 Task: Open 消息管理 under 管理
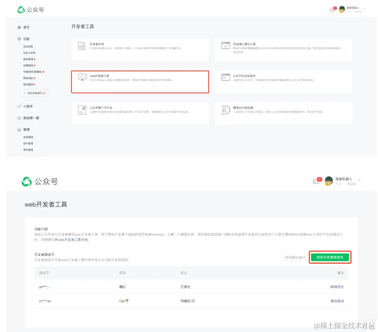pyautogui.click(x=28, y=137)
